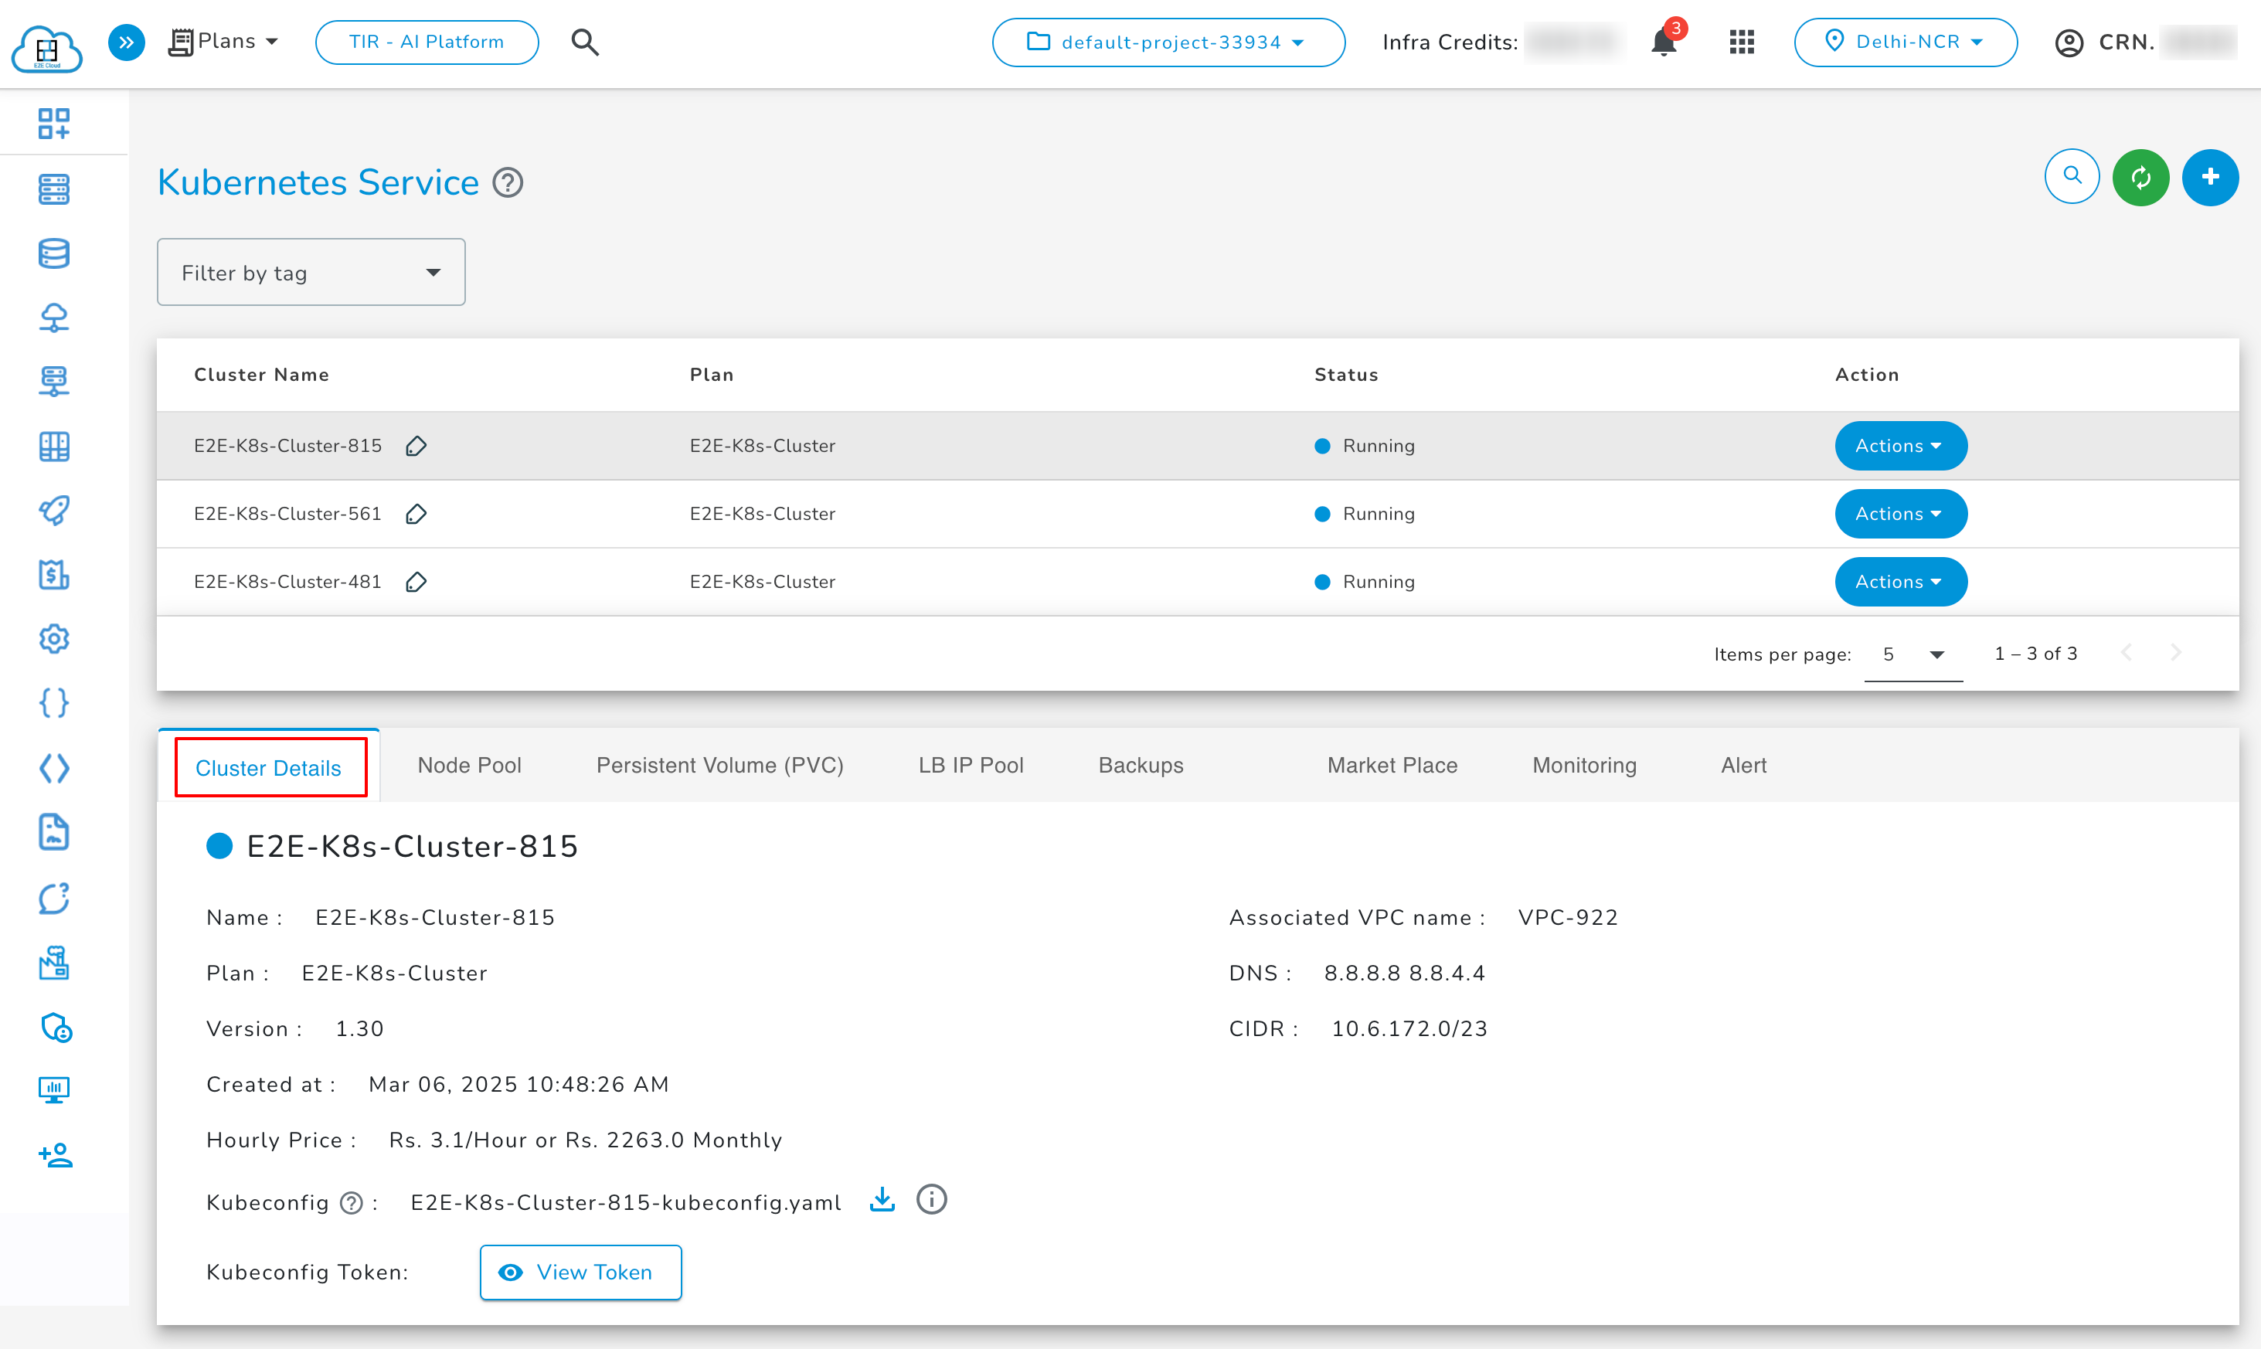Open billing dollar icon in sidebar
Viewport: 2261px width, 1349px height.
[x=53, y=575]
